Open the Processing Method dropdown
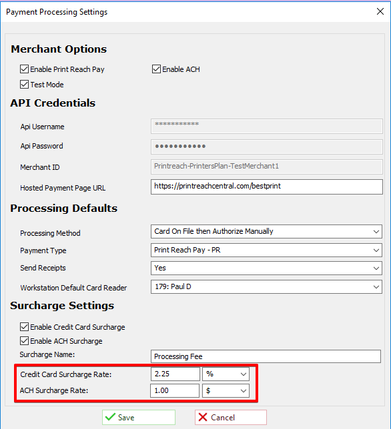This screenshot has width=391, height=429. pyautogui.click(x=266, y=231)
